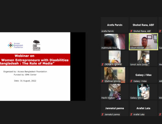Click muted mic icon beside small Galaxy J Max label
The image size is (162, 124).
(x=131, y=81)
